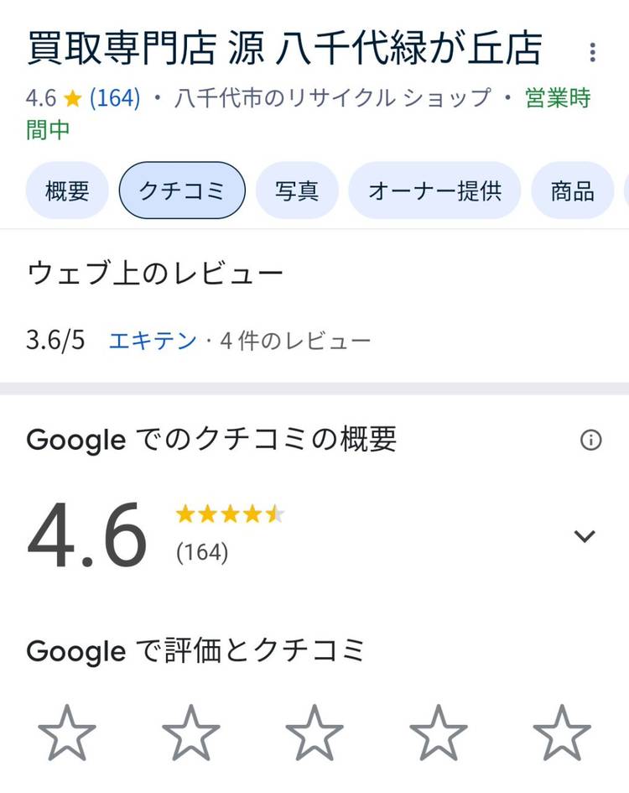Image resolution: width=629 pixels, height=793 pixels.
Task: Tap the 八千代市のリサイクル ショップ category text
Action: (333, 98)
